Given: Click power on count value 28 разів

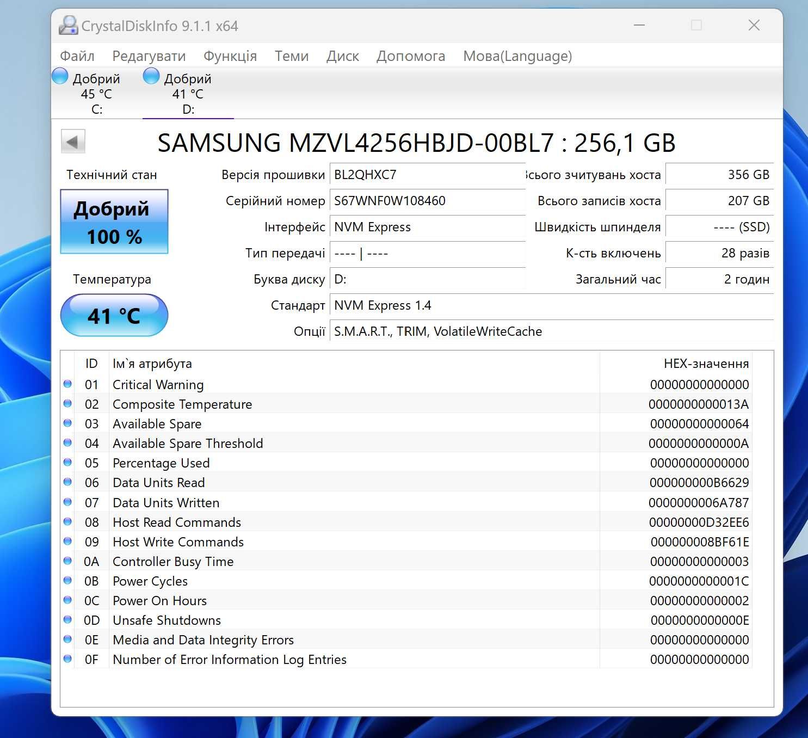Looking at the screenshot, I should 720,253.
